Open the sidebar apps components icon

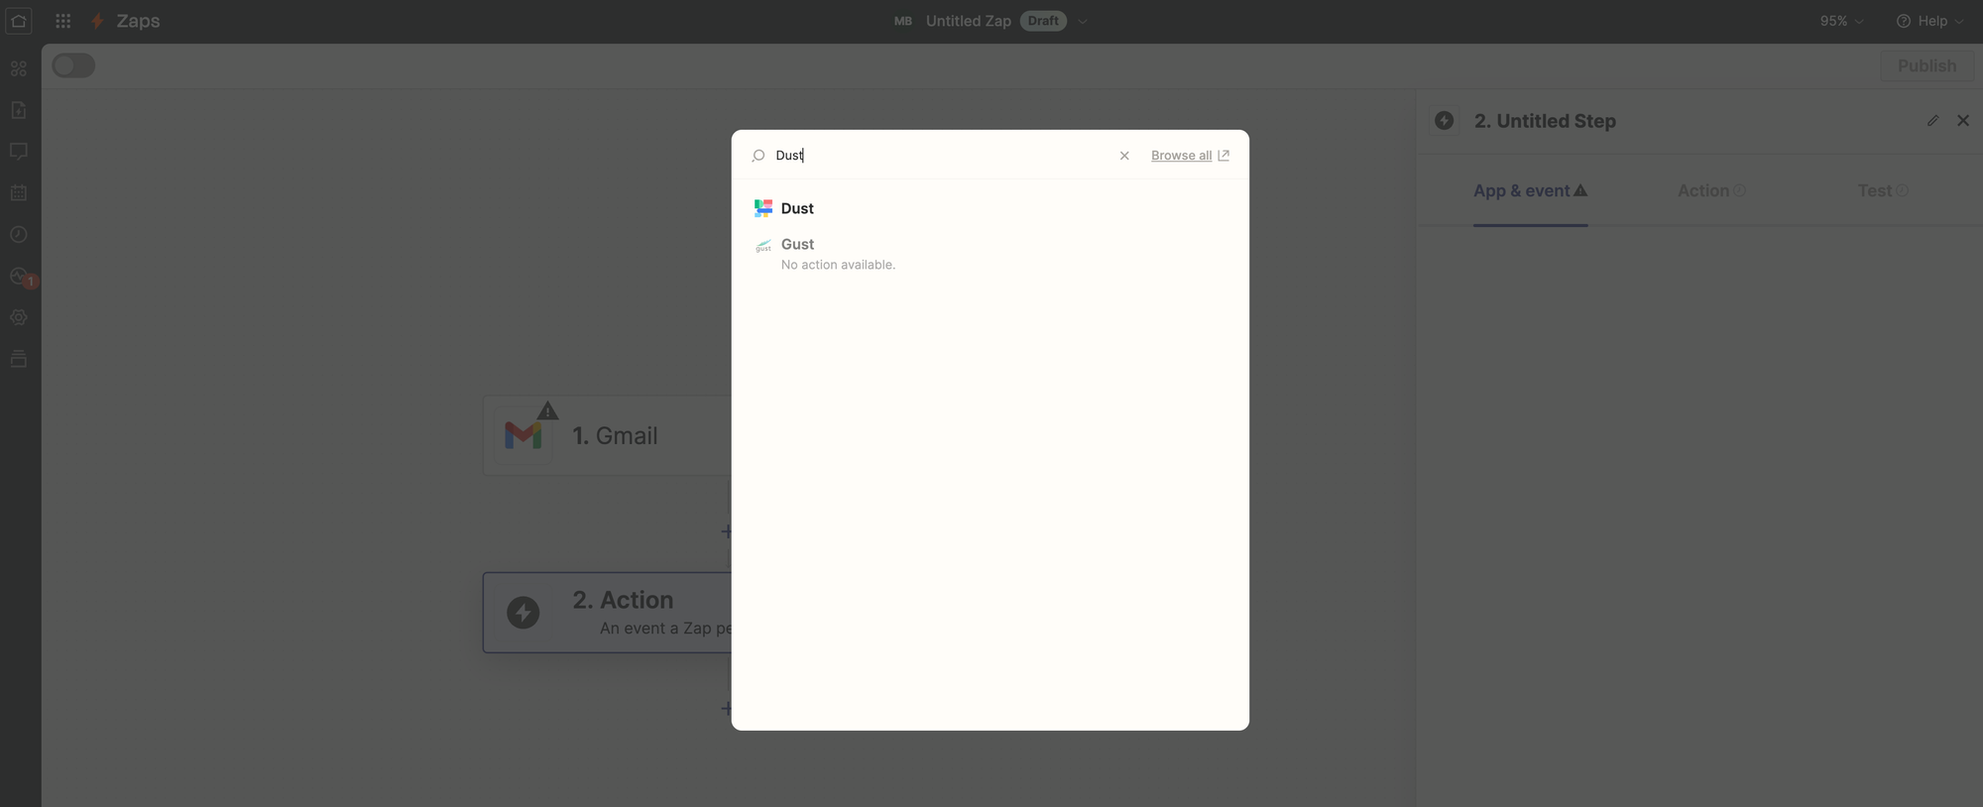click(x=19, y=68)
